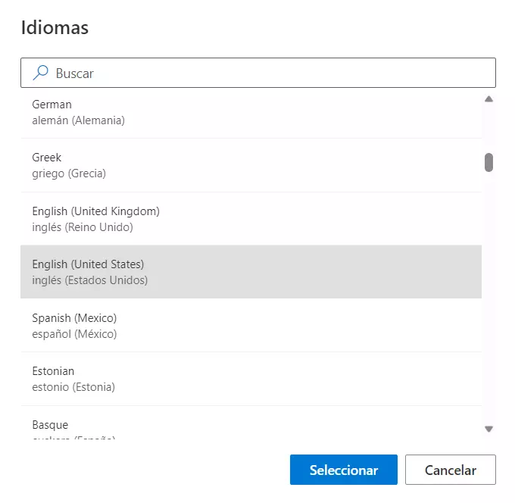
Task: Click the "español (México)" subtitle text
Action: [74, 334]
